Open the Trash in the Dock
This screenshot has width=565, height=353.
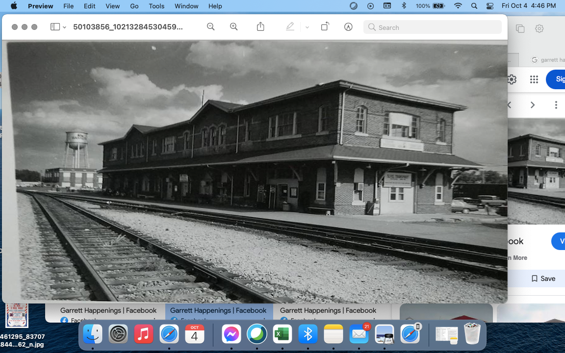tap(472, 333)
